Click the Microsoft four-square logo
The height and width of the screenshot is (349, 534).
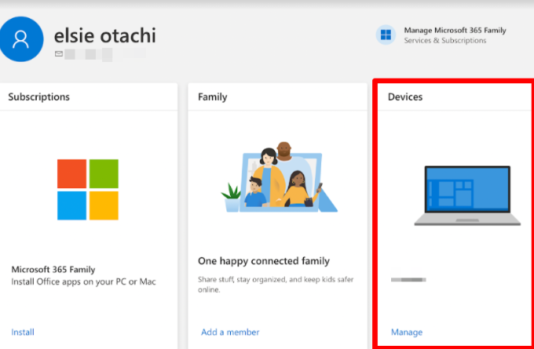87,189
